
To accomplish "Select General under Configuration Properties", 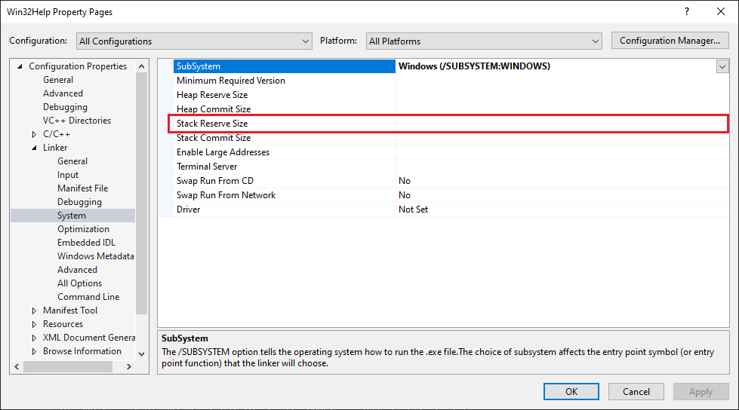I will click(x=58, y=80).
